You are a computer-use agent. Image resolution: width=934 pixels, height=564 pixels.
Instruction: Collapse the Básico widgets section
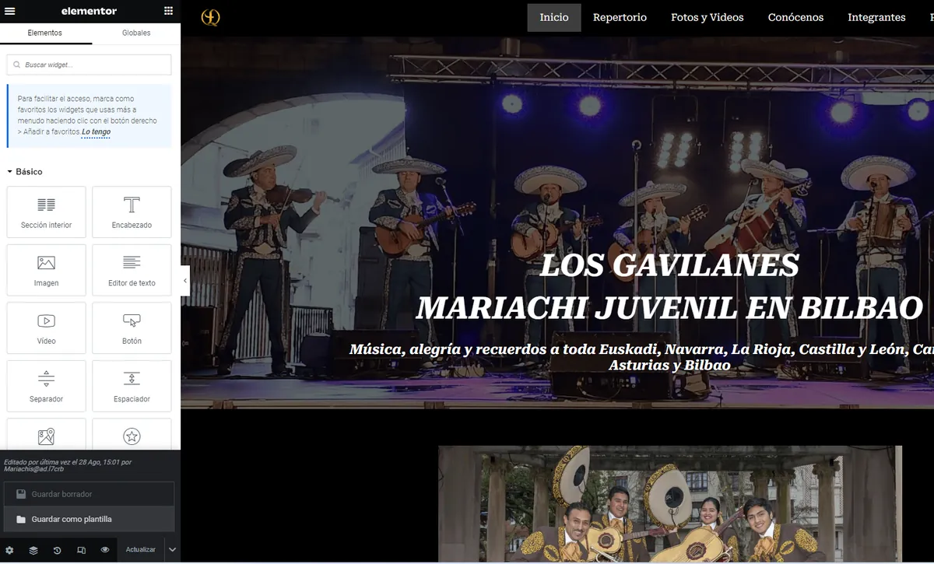[x=25, y=172]
